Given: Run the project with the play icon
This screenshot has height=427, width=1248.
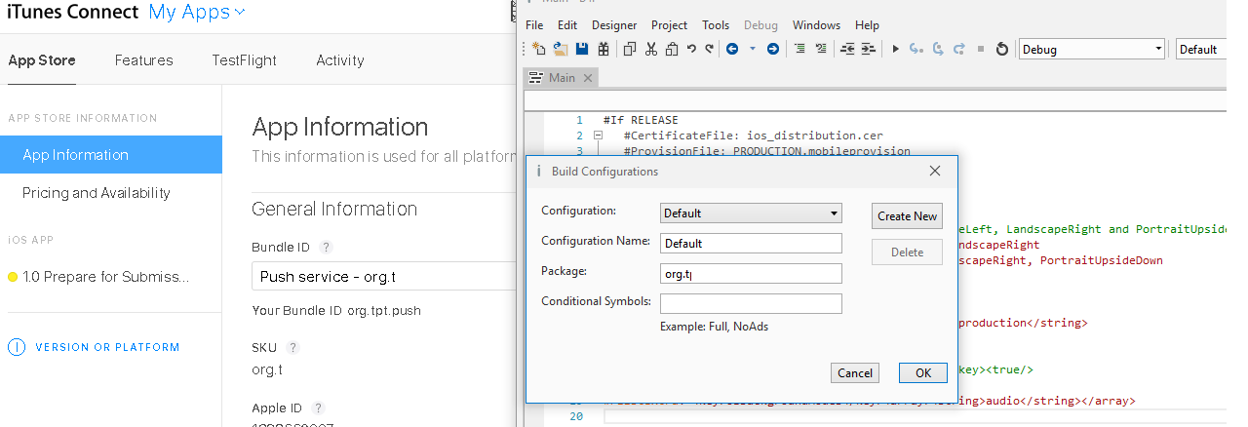Looking at the screenshot, I should point(896,49).
